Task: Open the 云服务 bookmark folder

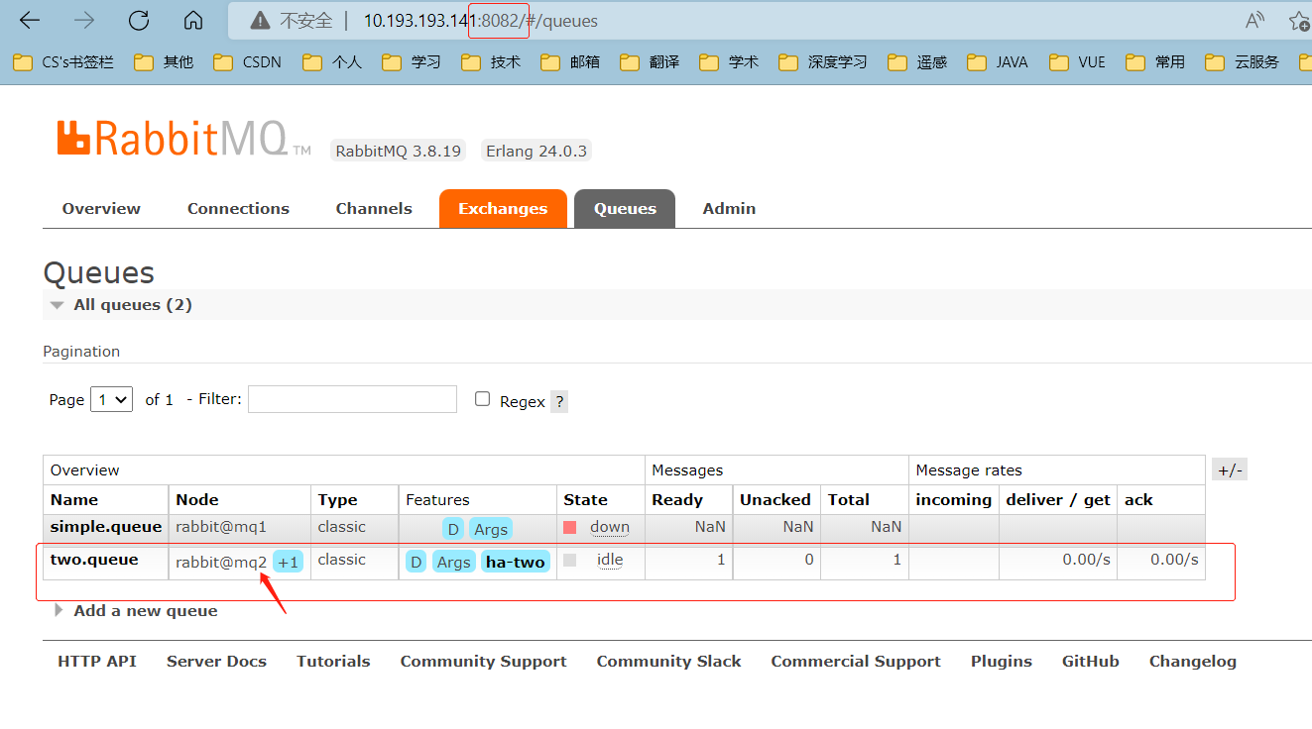Action: click(x=1242, y=61)
